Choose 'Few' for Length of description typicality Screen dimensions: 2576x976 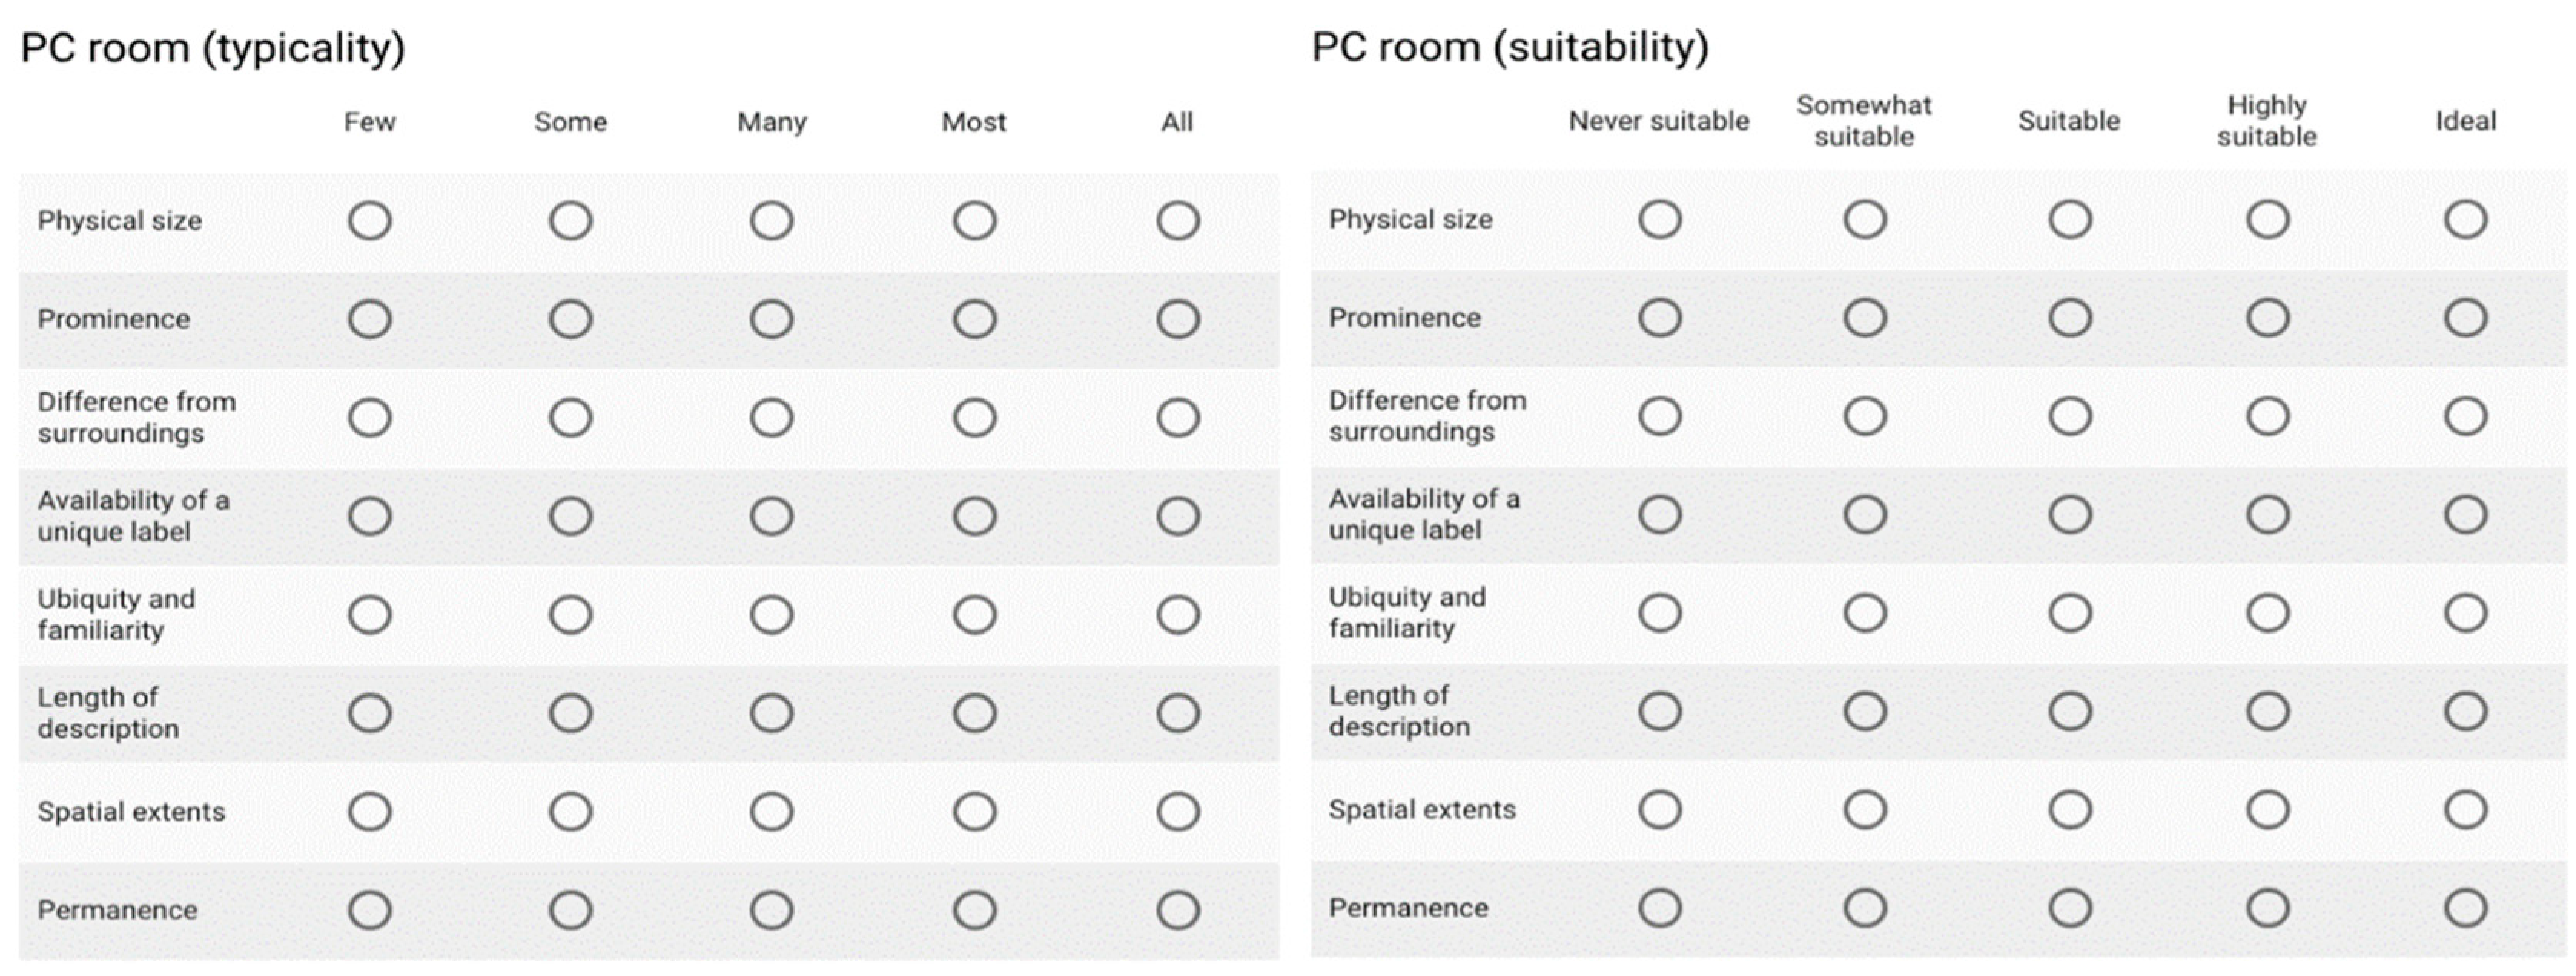pos(369,714)
